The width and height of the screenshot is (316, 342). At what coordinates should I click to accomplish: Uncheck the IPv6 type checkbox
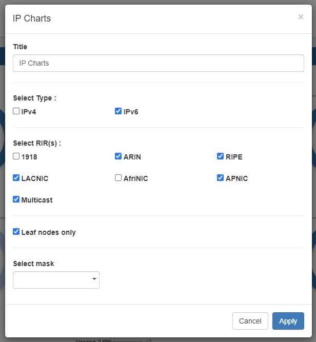(x=118, y=111)
